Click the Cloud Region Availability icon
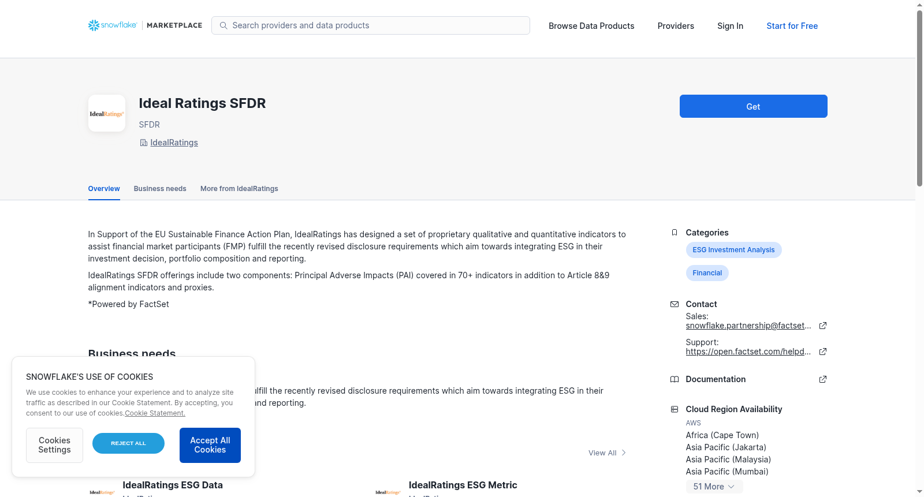Viewport: 924px width, 497px height. point(675,409)
